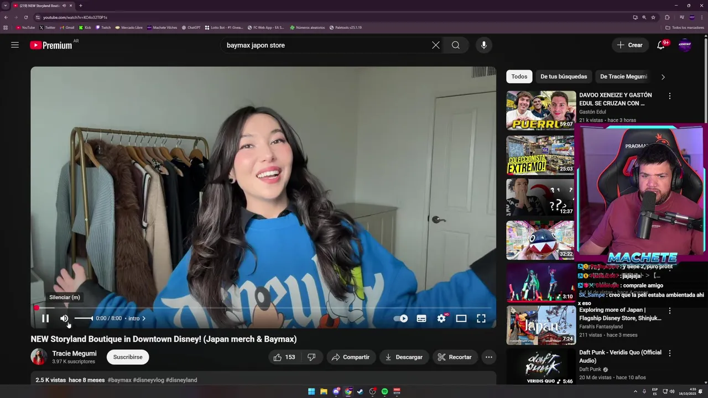Mute the video with speaker icon
The height and width of the screenshot is (398, 708).
click(x=64, y=318)
